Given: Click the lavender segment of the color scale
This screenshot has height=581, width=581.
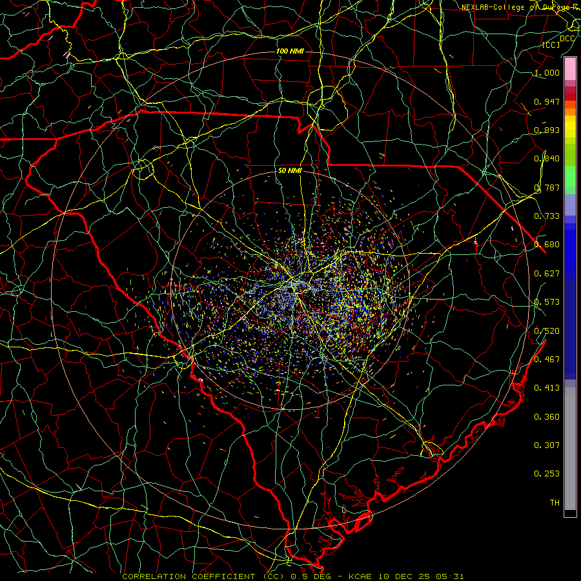Looking at the screenshot, I should 570,205.
